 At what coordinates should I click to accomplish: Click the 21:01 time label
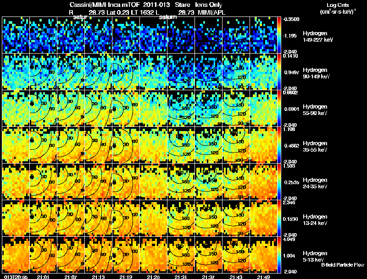(x=43, y=277)
